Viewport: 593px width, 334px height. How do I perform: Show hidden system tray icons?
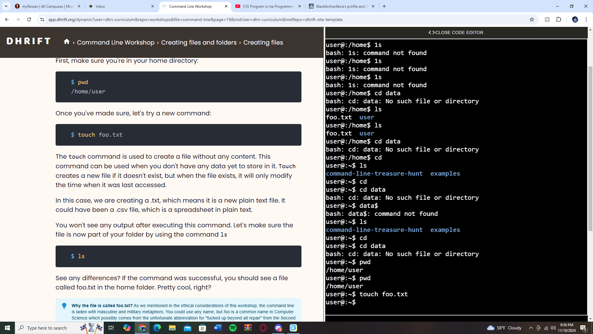531,328
